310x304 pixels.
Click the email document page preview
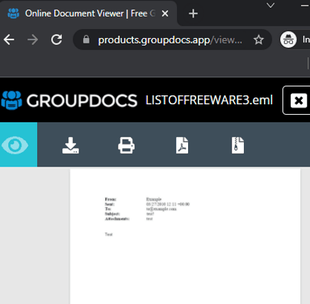click(x=185, y=236)
